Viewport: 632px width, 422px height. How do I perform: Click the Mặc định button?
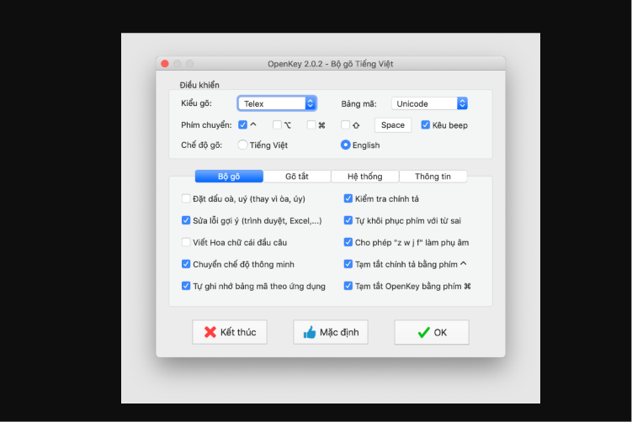click(331, 332)
